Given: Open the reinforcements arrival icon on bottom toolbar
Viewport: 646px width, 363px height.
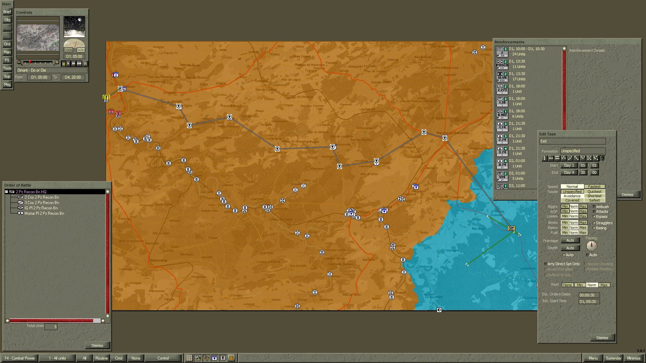Looking at the screenshot, I should coord(214,358).
